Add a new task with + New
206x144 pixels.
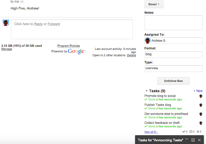pyautogui.click(x=198, y=91)
